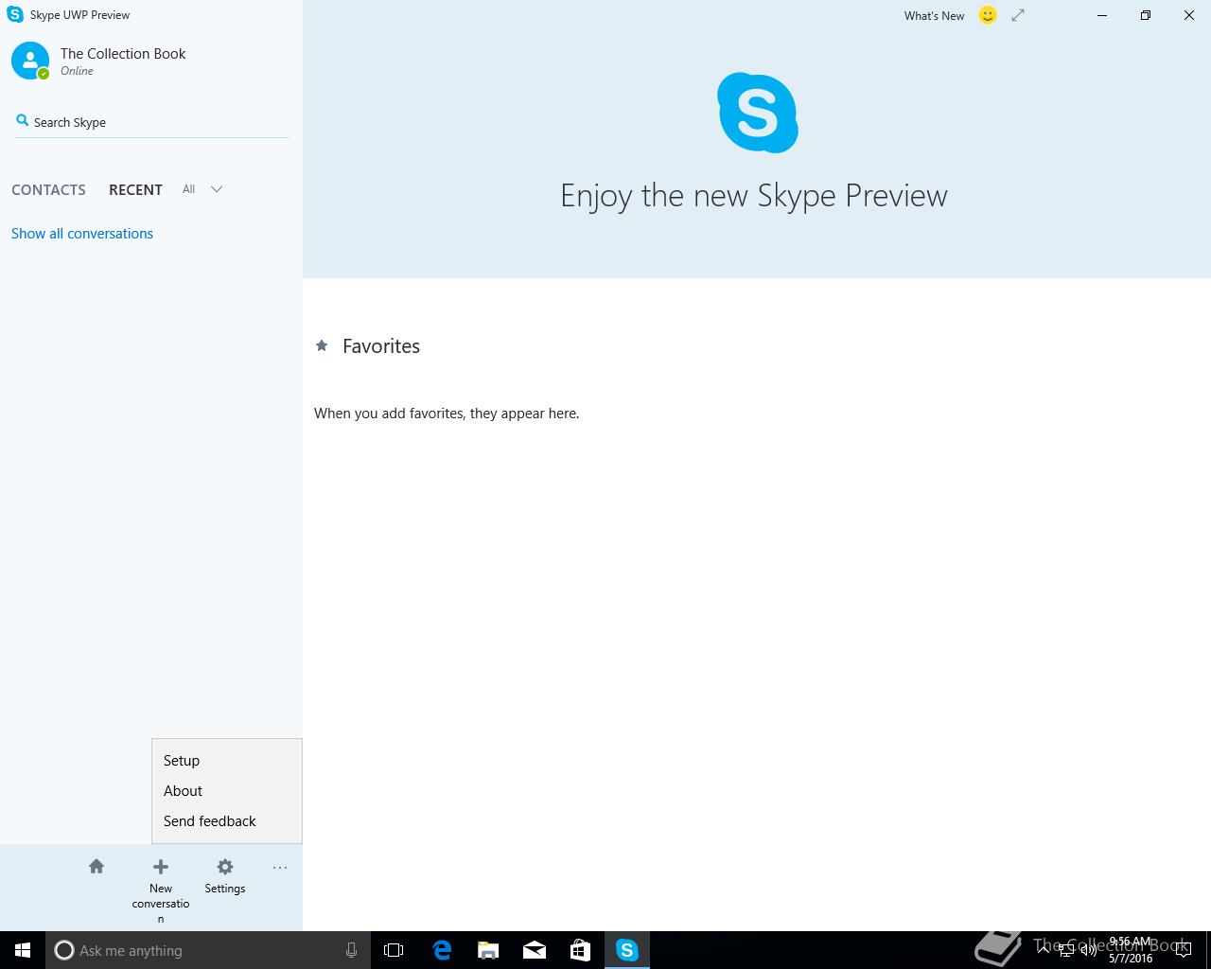This screenshot has width=1211, height=969.
Task: Open the Mail app from the taskbar
Action: point(535,950)
